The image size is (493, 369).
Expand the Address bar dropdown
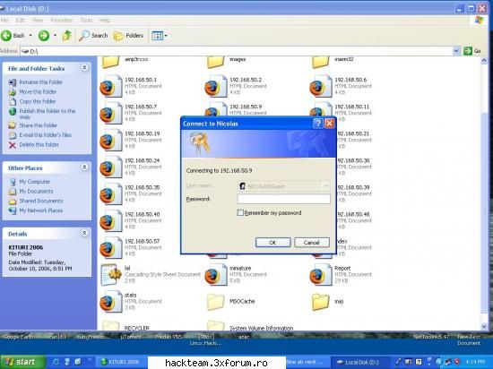coord(456,51)
